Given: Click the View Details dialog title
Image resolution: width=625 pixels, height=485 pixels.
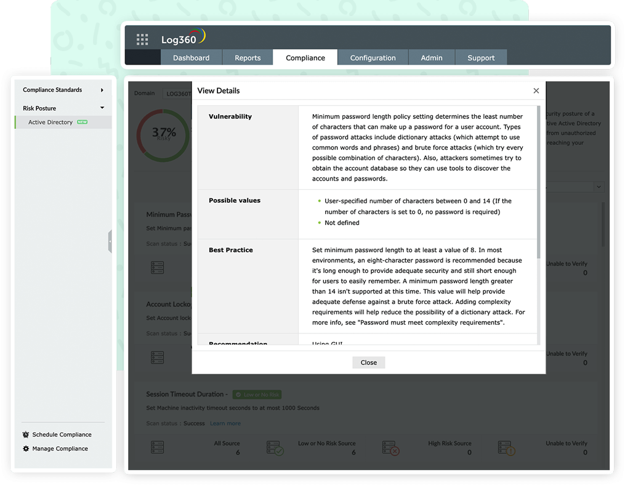Looking at the screenshot, I should coord(219,91).
